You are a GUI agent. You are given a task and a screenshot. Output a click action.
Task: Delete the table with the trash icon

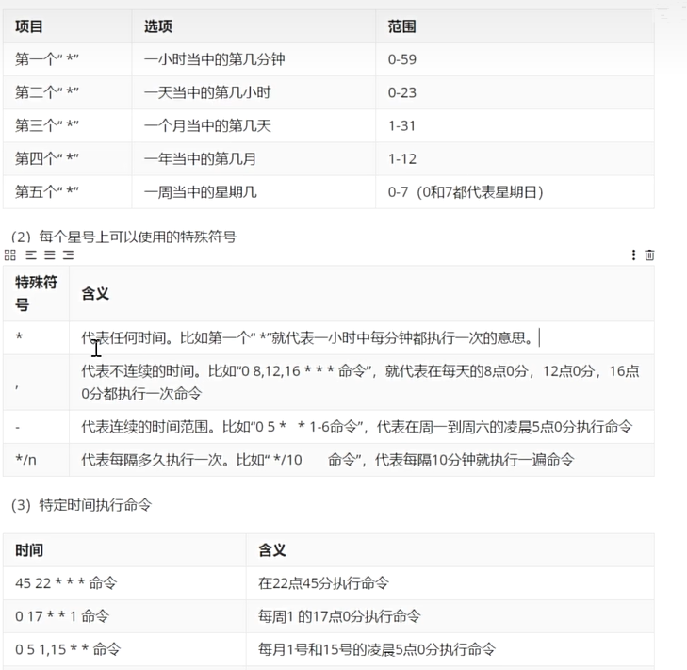click(649, 255)
